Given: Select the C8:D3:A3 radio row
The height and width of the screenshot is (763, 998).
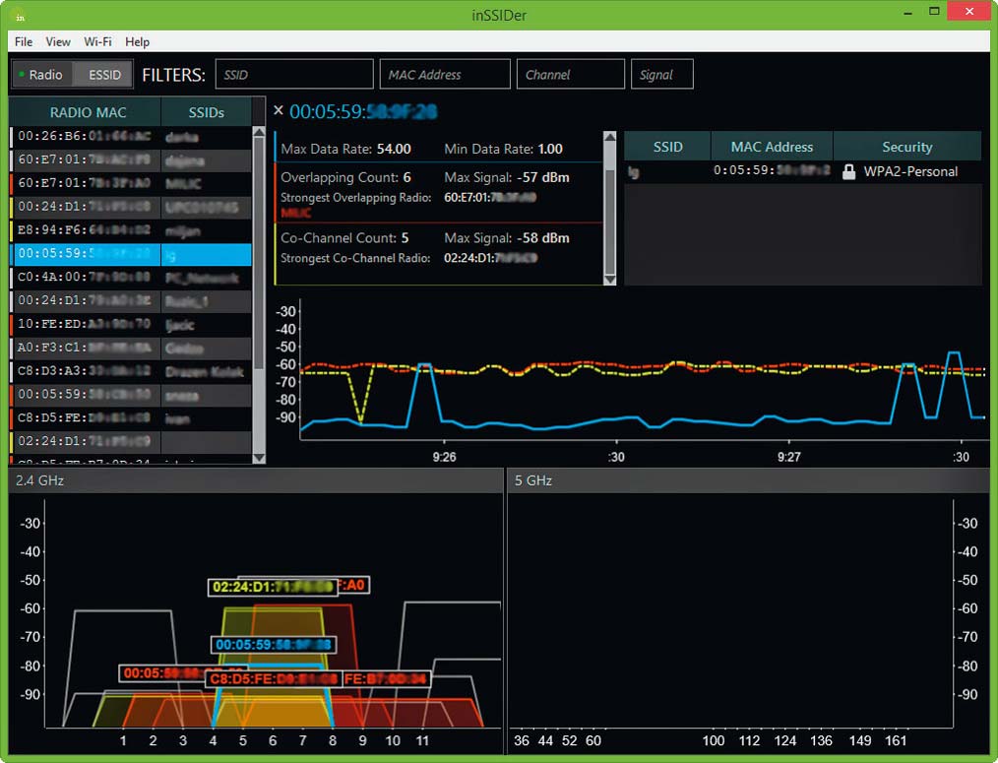Looking at the screenshot, I should [x=131, y=372].
